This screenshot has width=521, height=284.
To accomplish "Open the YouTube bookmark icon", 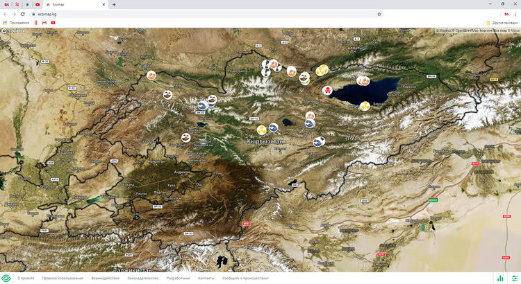I will [x=53, y=23].
